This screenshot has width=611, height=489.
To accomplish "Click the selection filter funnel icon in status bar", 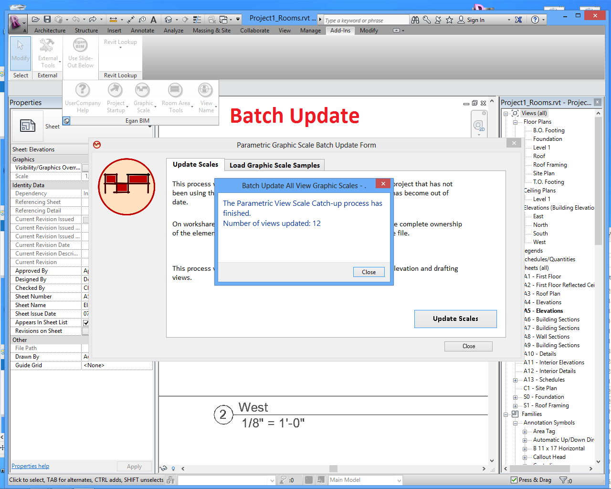I will click(x=564, y=480).
